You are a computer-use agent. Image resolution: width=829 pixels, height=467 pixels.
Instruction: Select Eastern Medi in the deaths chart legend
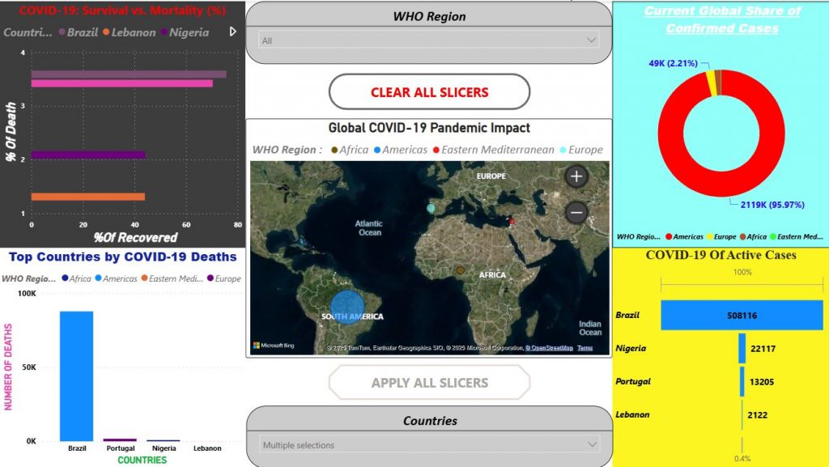pos(172,278)
